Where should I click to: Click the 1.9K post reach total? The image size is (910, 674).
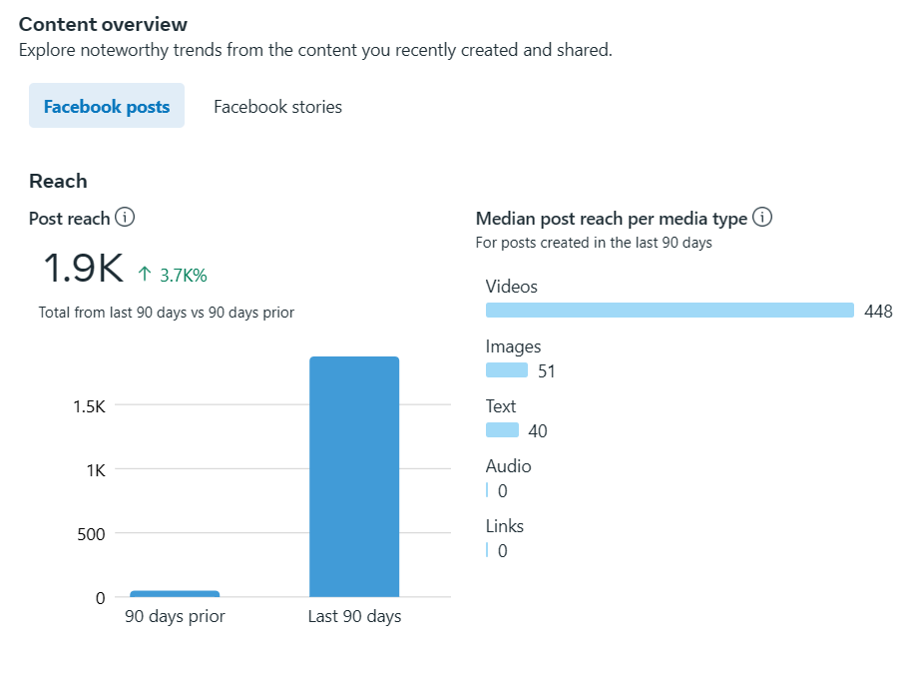click(83, 269)
